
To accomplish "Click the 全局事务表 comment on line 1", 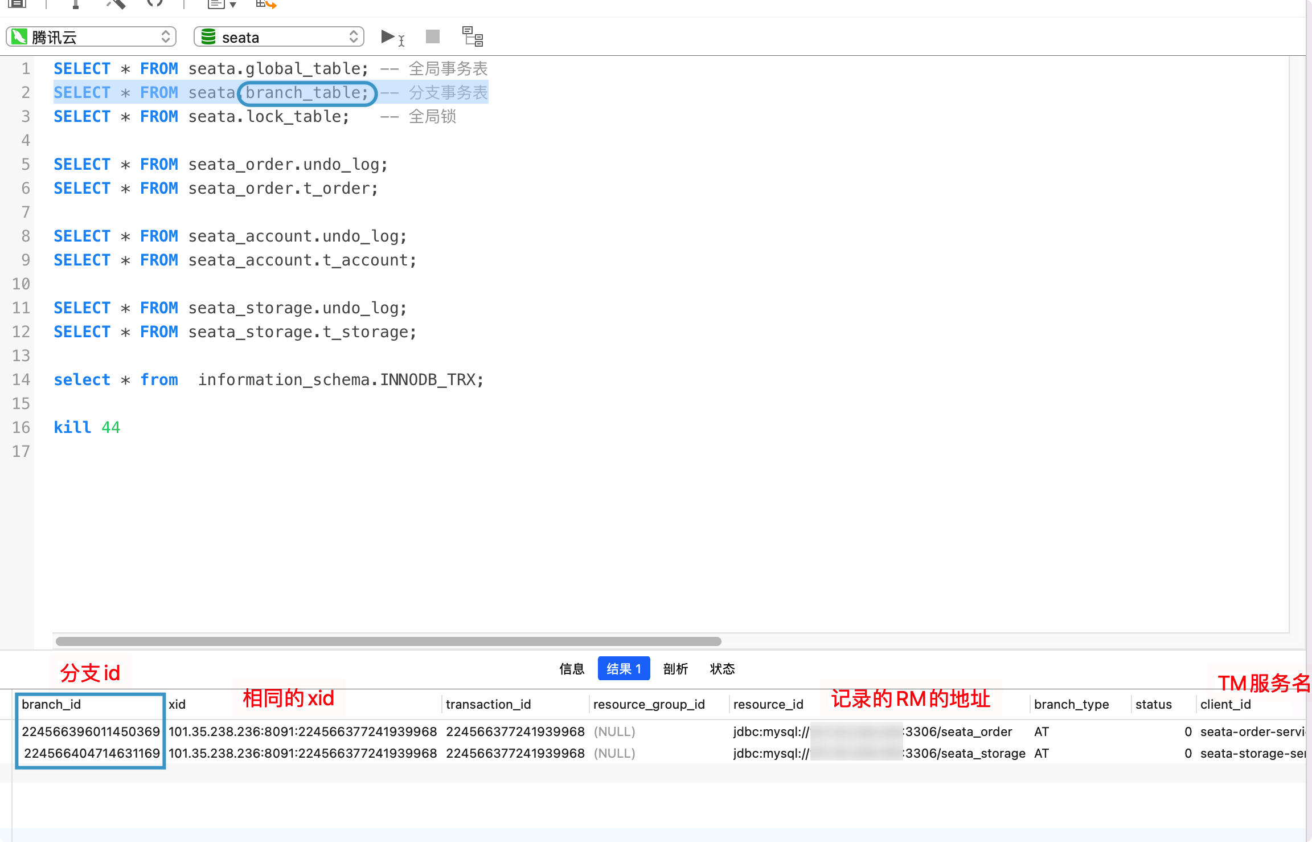I will (448, 68).
